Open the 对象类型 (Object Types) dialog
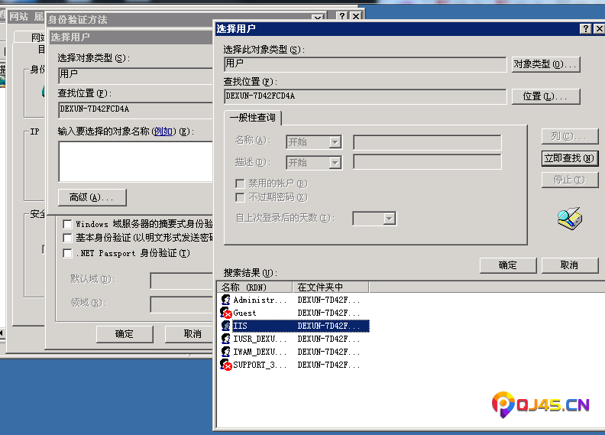Screen dimensions: 605x435 point(545,64)
